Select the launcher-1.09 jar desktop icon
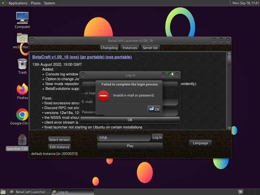 click(22, 140)
